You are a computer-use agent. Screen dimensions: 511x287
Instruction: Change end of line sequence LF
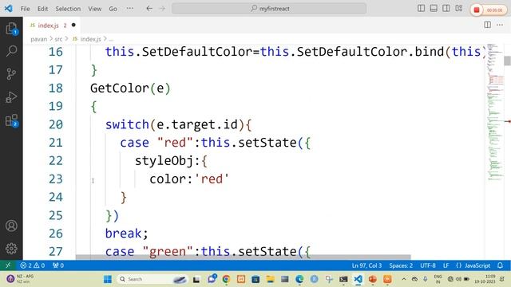tap(446, 265)
